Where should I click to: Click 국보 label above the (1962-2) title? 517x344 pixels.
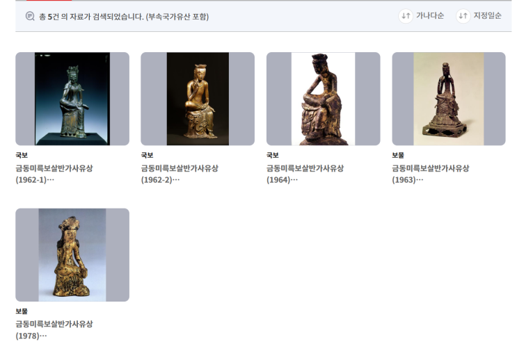click(x=147, y=155)
